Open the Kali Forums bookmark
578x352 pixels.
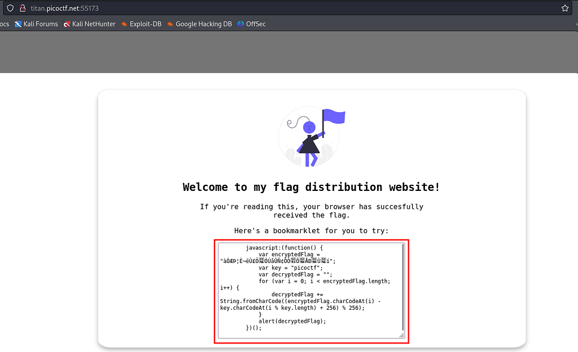[x=36, y=24]
